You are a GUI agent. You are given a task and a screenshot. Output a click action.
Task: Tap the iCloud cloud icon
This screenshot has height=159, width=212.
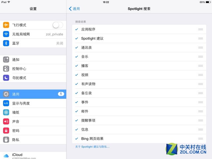6,156
